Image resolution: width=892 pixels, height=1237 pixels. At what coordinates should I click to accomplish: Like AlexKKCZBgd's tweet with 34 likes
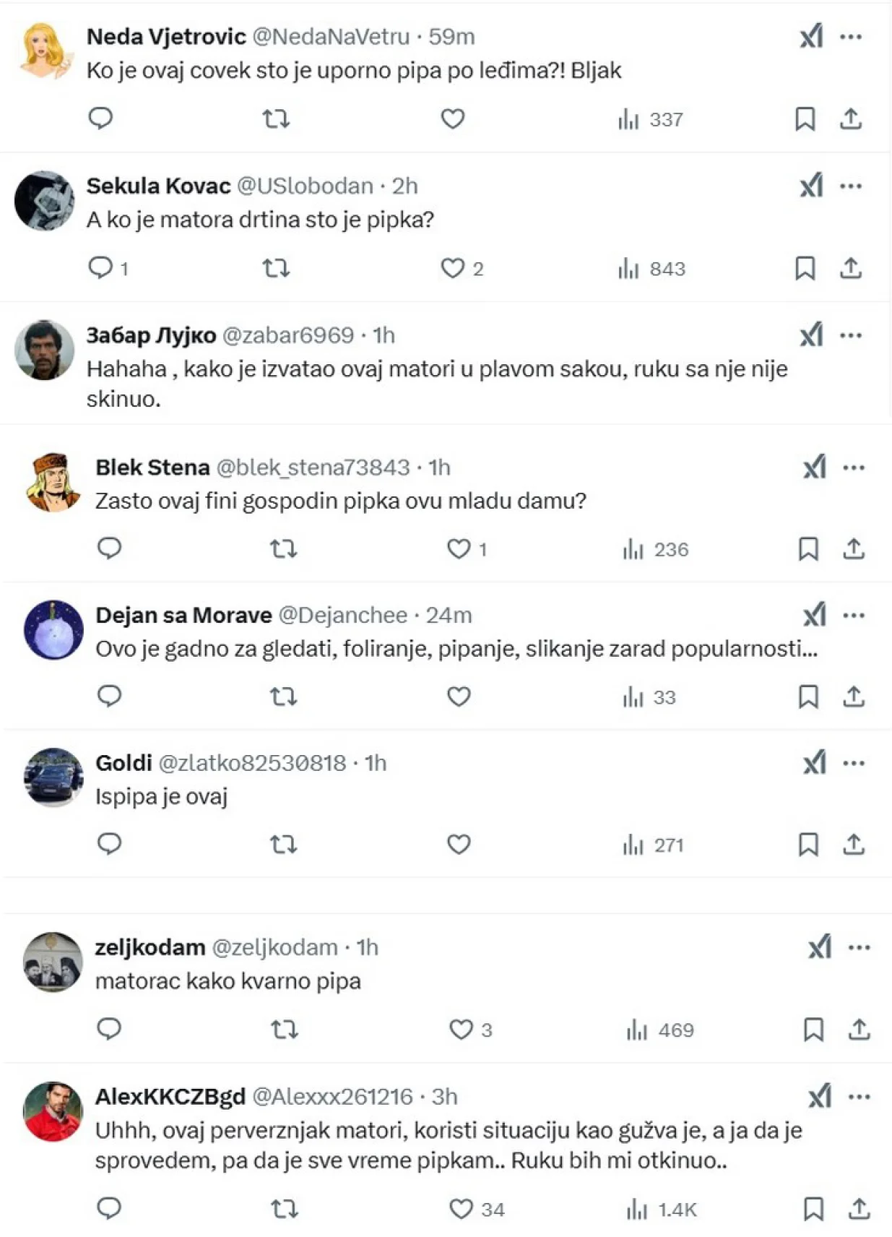coord(462,1209)
